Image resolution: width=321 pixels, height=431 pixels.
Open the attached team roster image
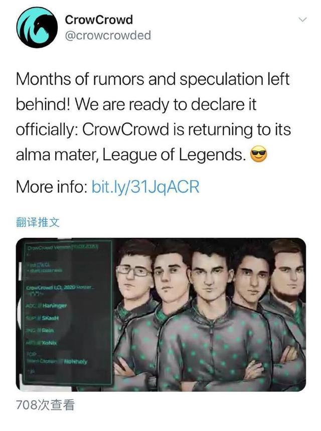(x=161, y=315)
